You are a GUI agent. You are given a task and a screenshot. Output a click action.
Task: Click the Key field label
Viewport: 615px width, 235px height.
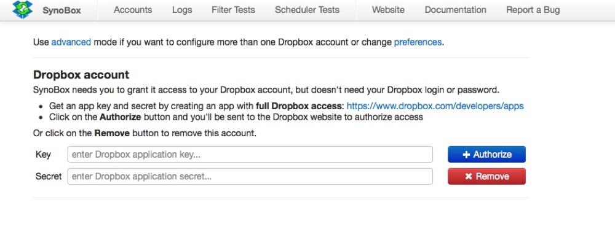(x=43, y=155)
